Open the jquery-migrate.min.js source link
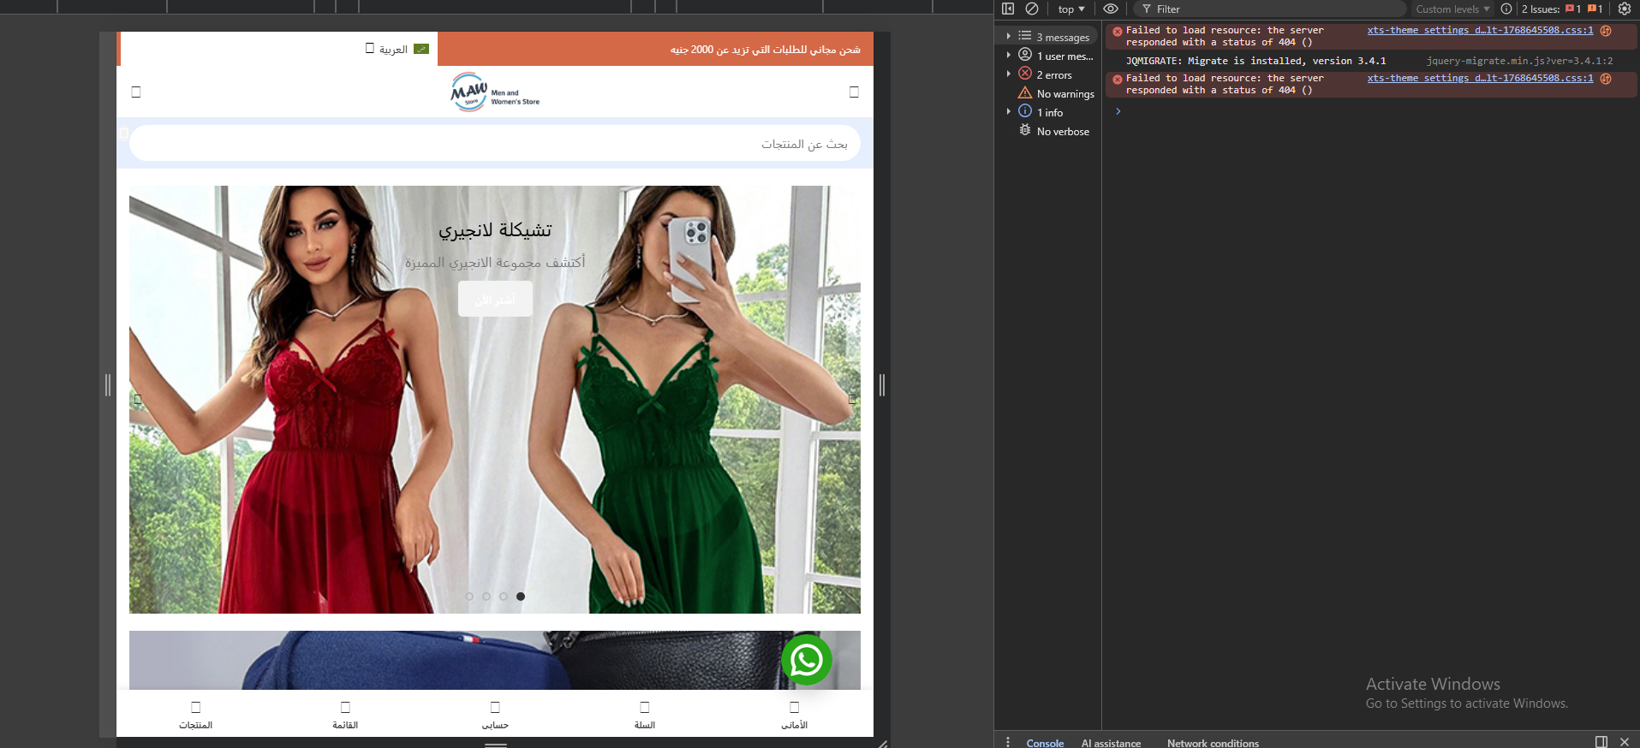1640x748 pixels. pyautogui.click(x=1519, y=62)
